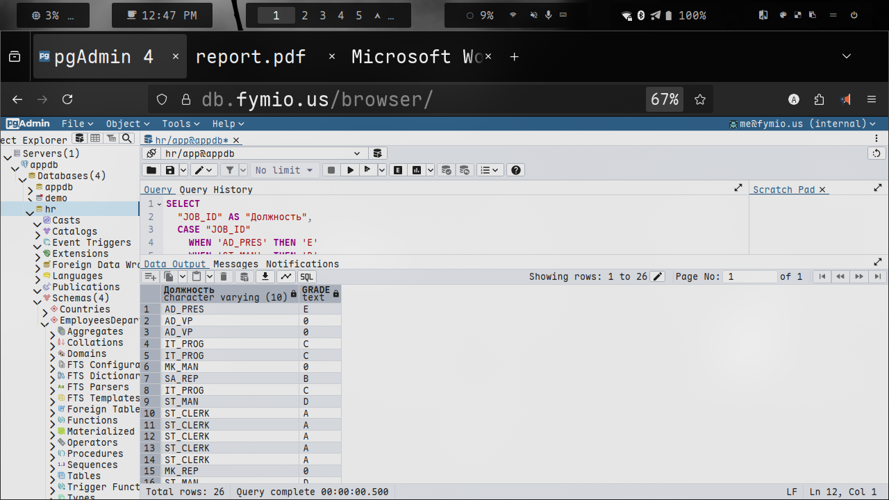Add a row in Data Output
Viewport: 889px width, 500px height.
click(x=150, y=276)
